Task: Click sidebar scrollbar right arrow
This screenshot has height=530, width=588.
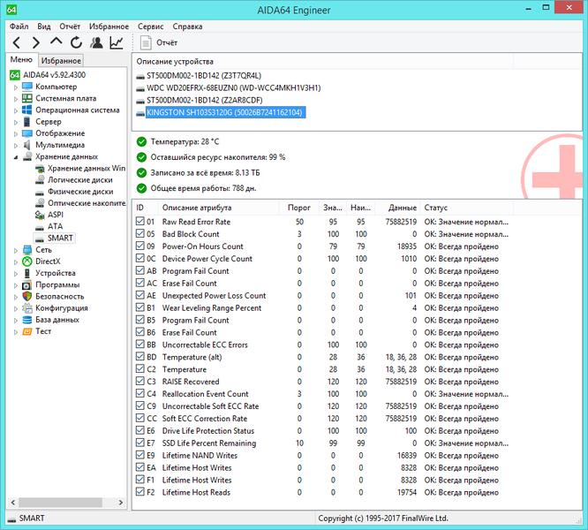Action: coord(121,503)
